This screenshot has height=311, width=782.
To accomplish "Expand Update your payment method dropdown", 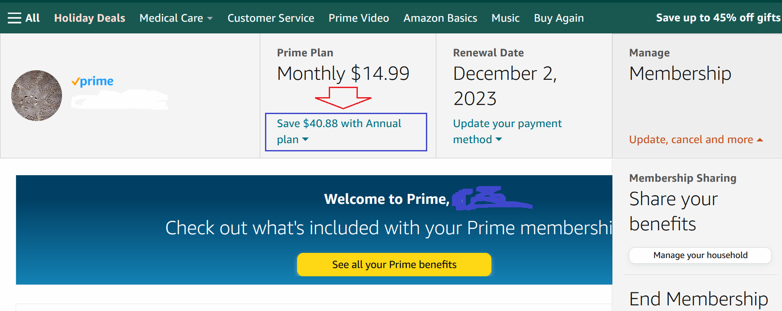I will (507, 131).
